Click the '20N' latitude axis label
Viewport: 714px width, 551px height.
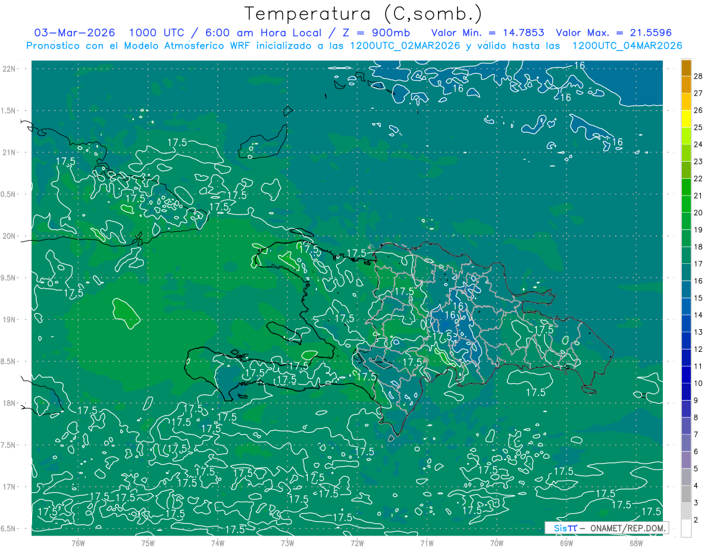click(10, 236)
